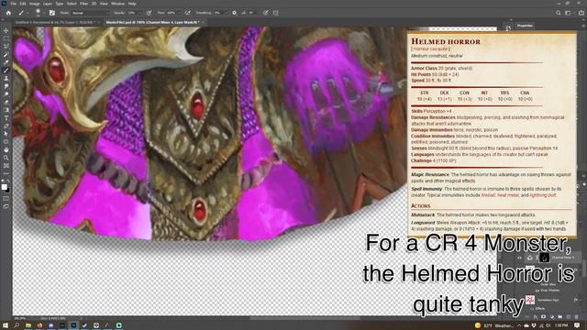Enable airbrush-style build-up effects
This screenshot has width=587, height=330.
(187, 13)
